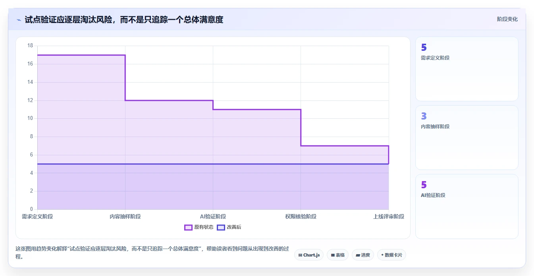Click the AI验证阶段 x-axis label
534x276 pixels.
(x=213, y=216)
